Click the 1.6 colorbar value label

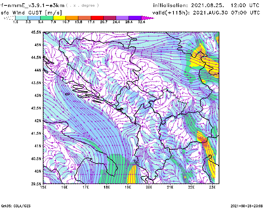point(16,22)
